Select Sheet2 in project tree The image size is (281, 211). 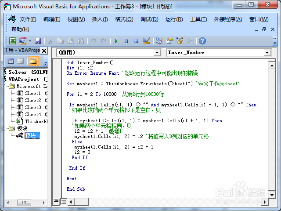pos(33,100)
